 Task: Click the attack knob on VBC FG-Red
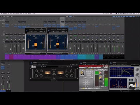(36, 76)
